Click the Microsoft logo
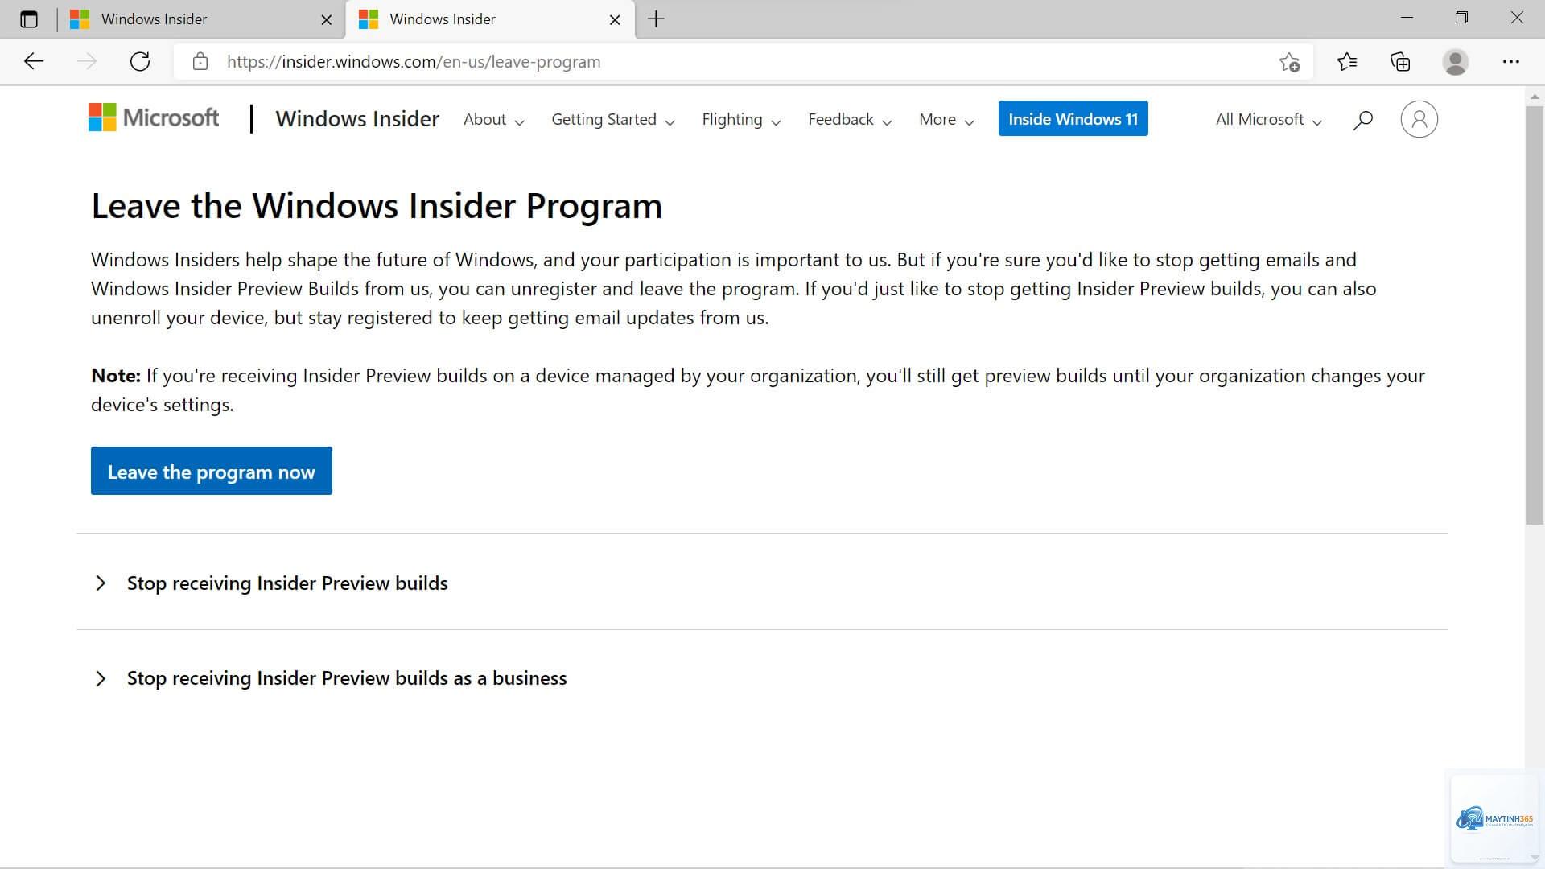 [x=154, y=118]
